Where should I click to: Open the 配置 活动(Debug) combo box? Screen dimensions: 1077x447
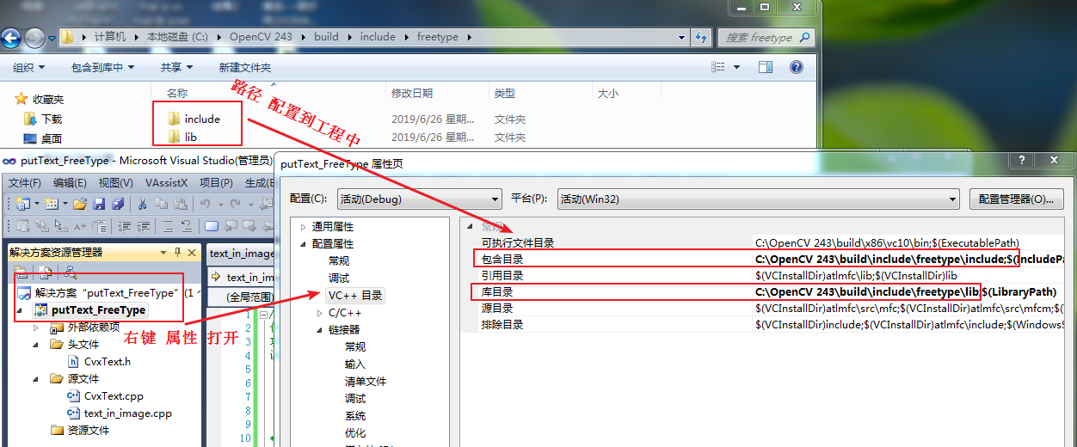(418, 199)
